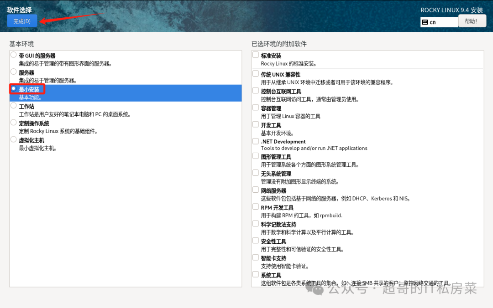493x308 pixels.
Task: Click the 完成(D) button
Action: 21,21
